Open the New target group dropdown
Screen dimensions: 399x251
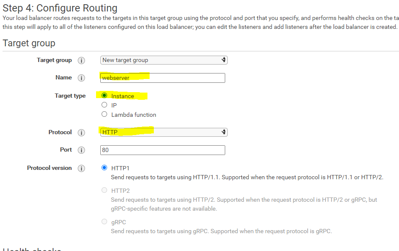164,60
